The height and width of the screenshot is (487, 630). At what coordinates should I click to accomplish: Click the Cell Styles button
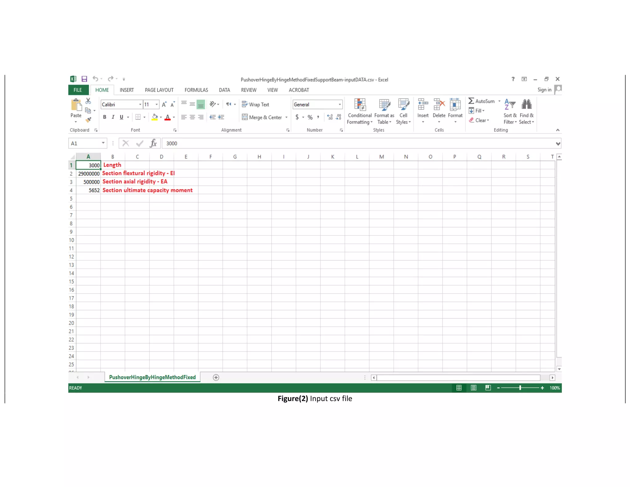tap(403, 112)
